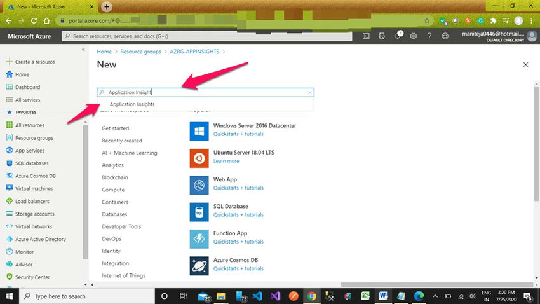The image size is (540, 304).
Task: Click the blade vertical scrollbar
Action: click(537, 144)
